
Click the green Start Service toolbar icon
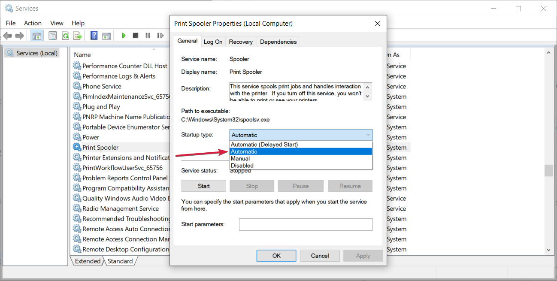[124, 36]
